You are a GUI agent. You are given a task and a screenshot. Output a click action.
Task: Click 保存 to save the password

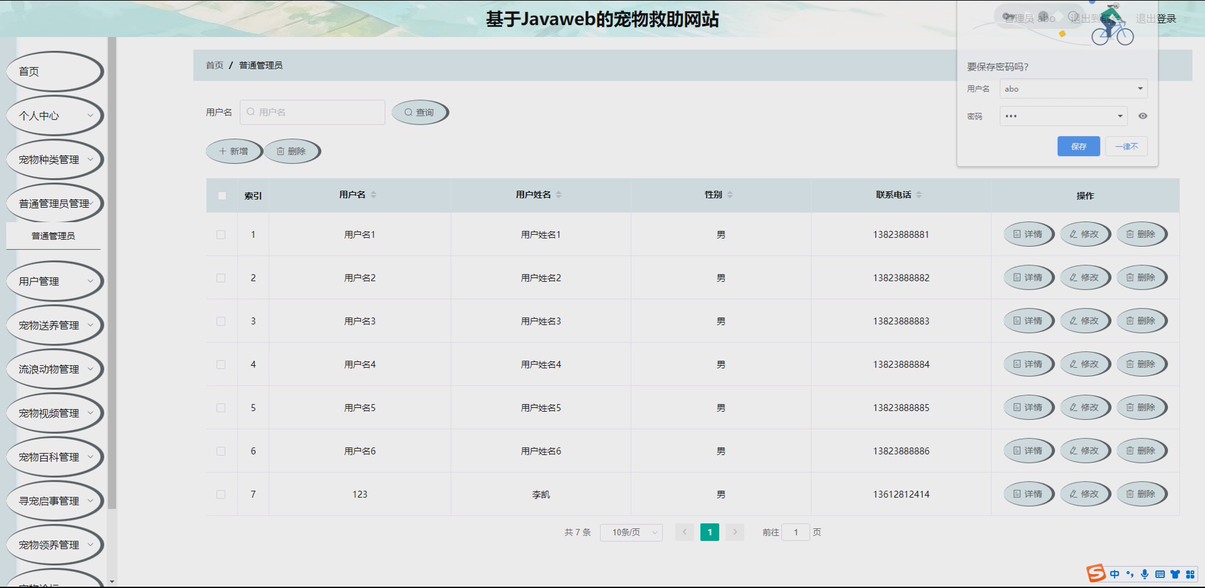(1078, 146)
